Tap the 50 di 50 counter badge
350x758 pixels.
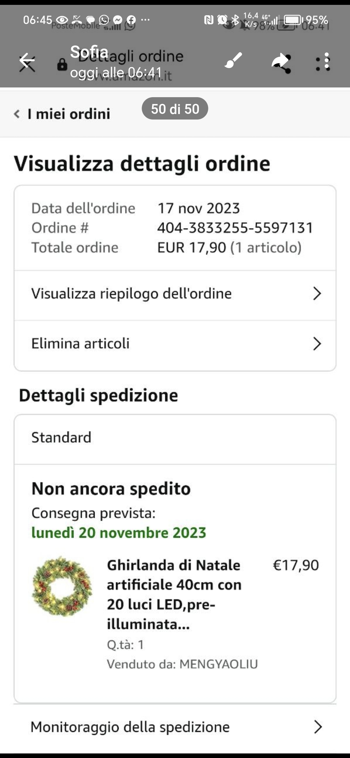(x=175, y=109)
